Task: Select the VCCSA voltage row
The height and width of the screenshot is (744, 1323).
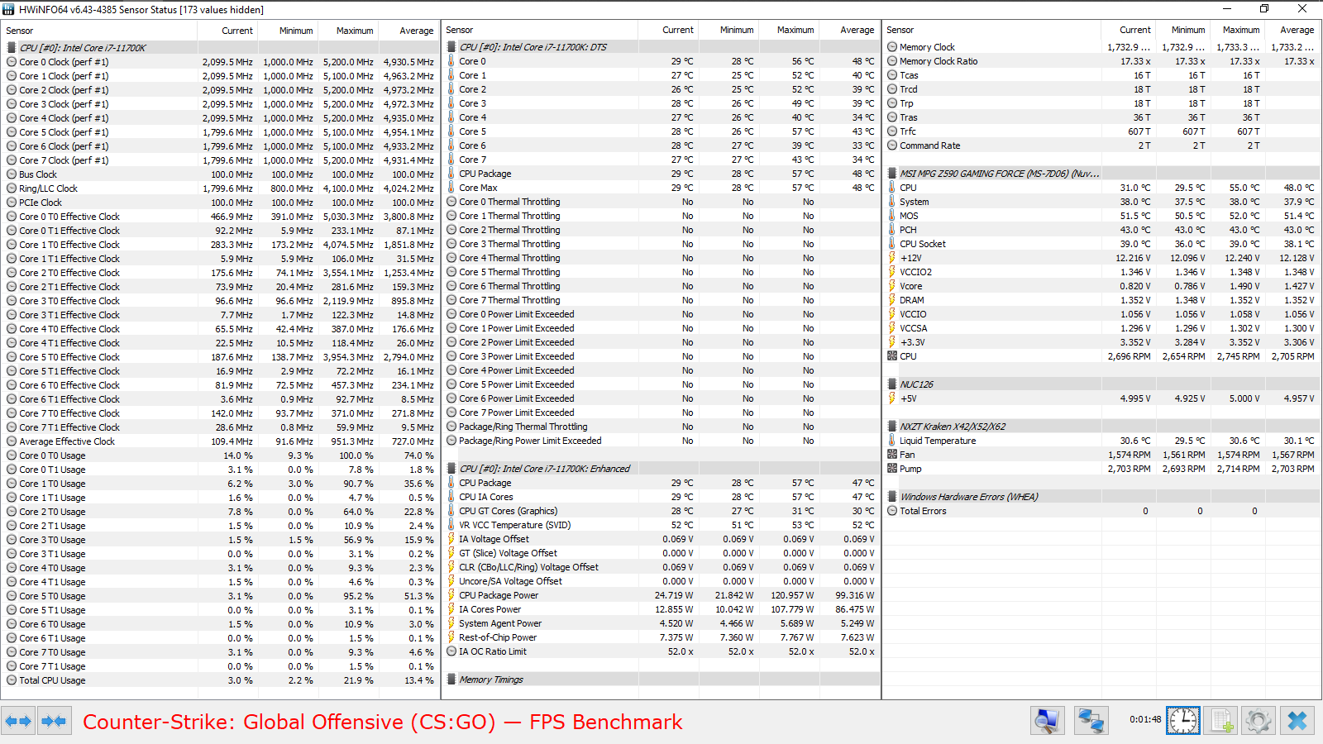Action: (1101, 328)
